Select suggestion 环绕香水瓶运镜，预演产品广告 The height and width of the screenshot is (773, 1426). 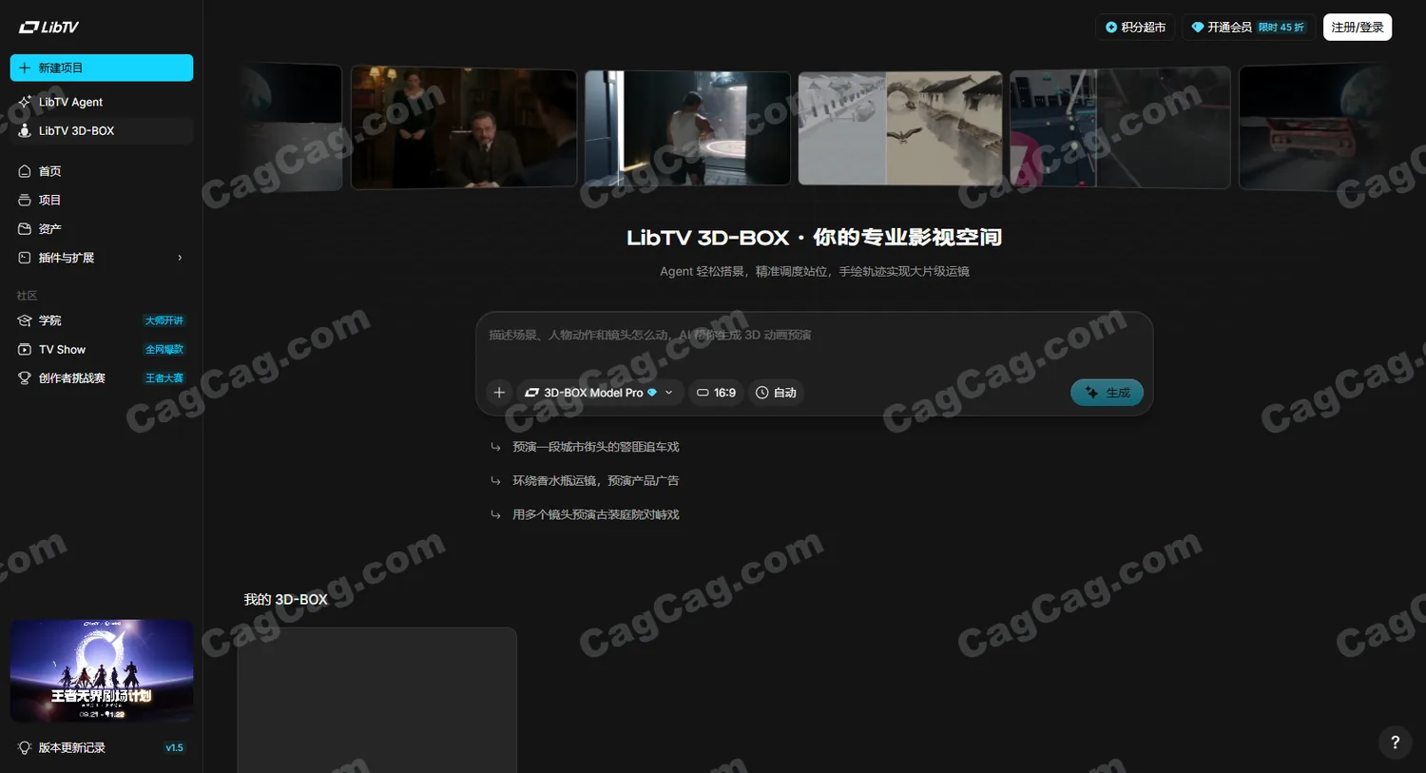tap(595, 480)
